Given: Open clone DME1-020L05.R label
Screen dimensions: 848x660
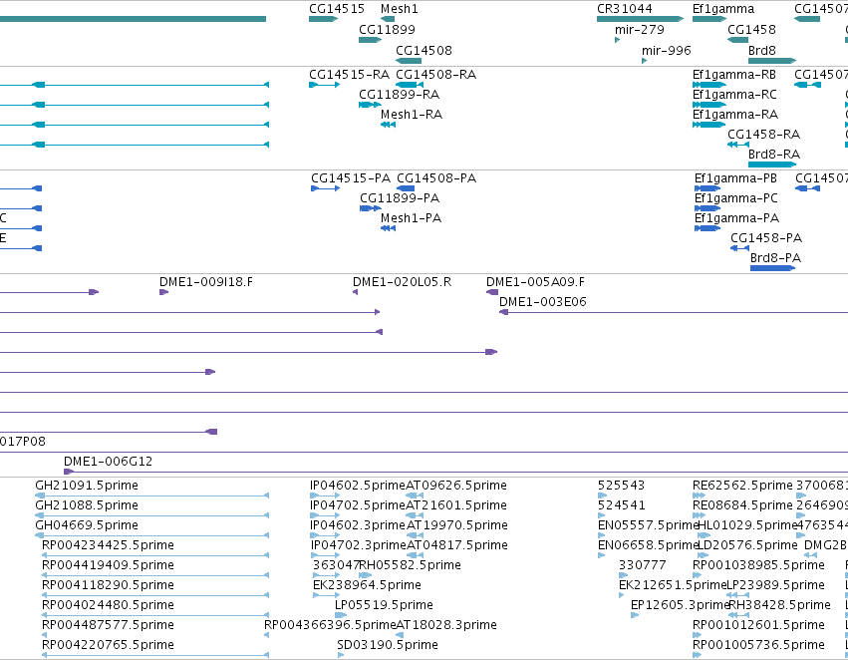Looking at the screenshot, I should [x=402, y=282].
